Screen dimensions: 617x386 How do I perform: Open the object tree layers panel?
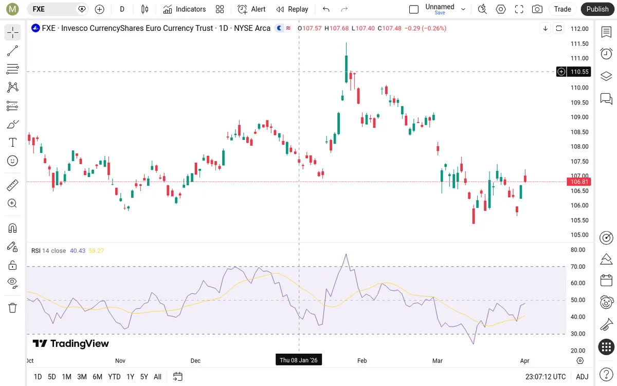tap(607, 76)
